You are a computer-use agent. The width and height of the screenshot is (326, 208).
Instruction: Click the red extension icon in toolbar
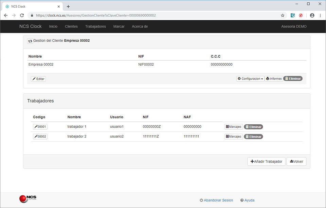tap(301, 15)
